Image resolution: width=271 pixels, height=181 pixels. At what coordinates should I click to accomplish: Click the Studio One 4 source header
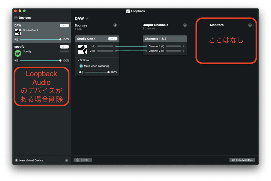(97, 39)
